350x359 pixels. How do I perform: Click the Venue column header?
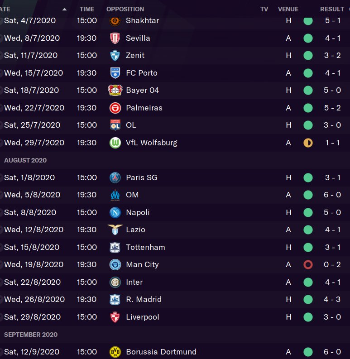click(288, 9)
